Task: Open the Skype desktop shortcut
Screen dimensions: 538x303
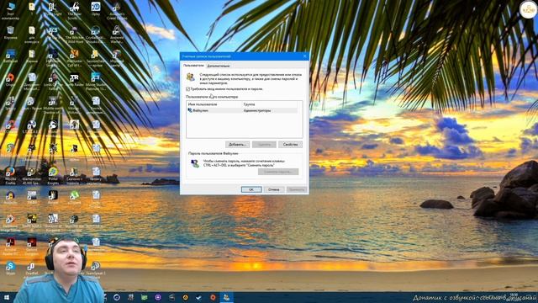Action: pos(10,268)
